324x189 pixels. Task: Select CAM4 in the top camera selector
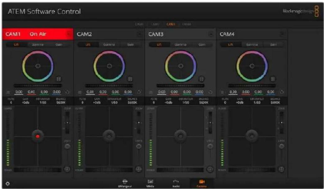tap(187, 24)
